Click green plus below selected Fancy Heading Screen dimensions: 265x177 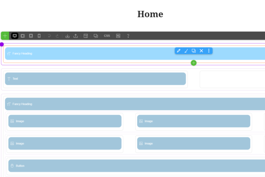[x=194, y=63]
